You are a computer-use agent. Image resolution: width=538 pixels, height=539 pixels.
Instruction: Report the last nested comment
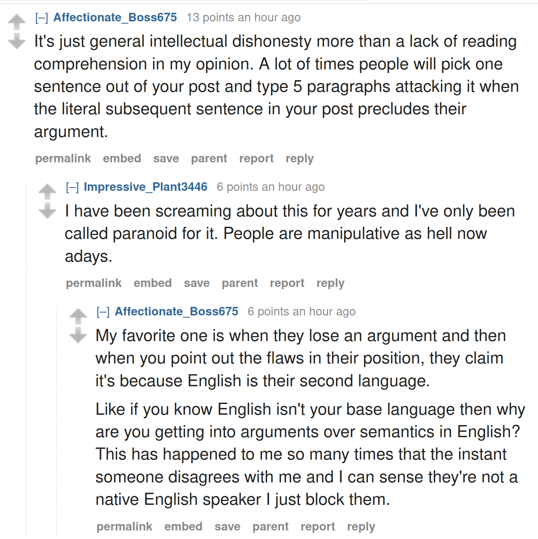[318, 527]
